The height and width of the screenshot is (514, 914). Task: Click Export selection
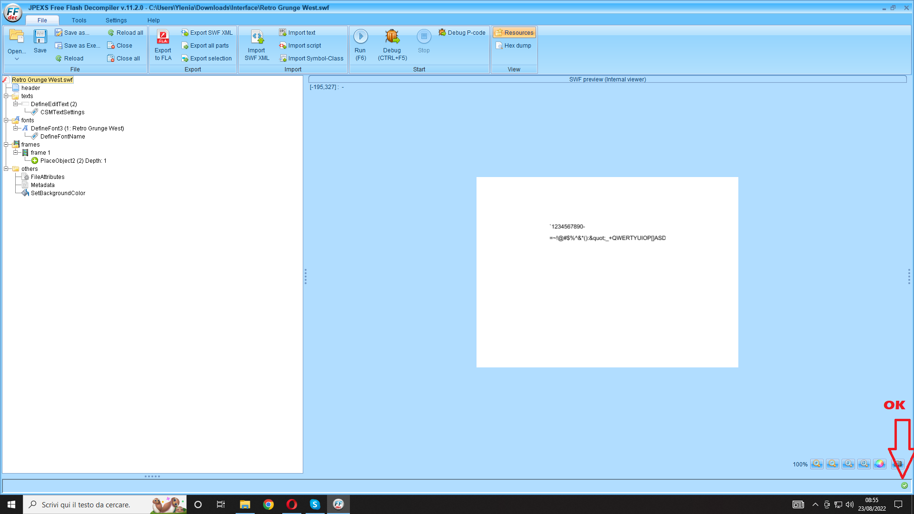207,59
